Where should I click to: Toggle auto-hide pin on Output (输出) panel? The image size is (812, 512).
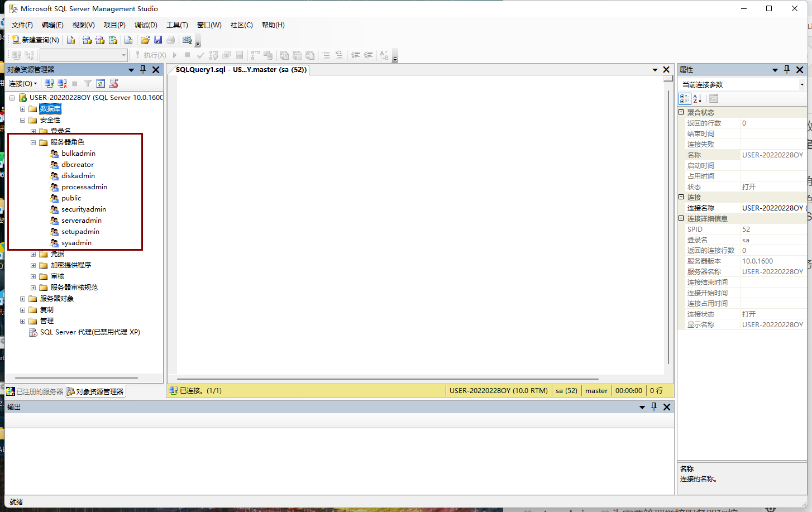pos(654,407)
